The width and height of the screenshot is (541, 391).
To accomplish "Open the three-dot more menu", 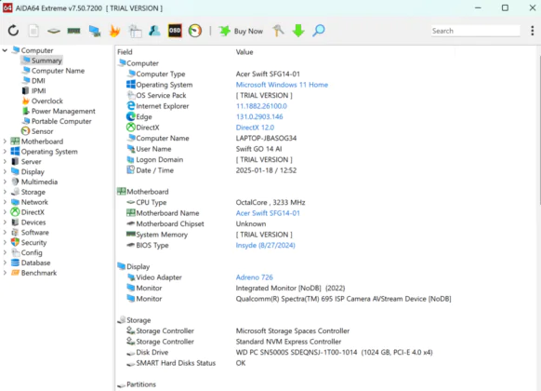I will pyautogui.click(x=533, y=31).
